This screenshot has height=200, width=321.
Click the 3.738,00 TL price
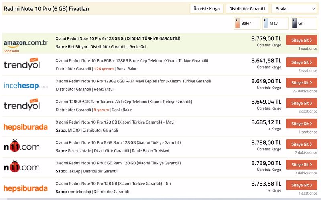pos(266,142)
